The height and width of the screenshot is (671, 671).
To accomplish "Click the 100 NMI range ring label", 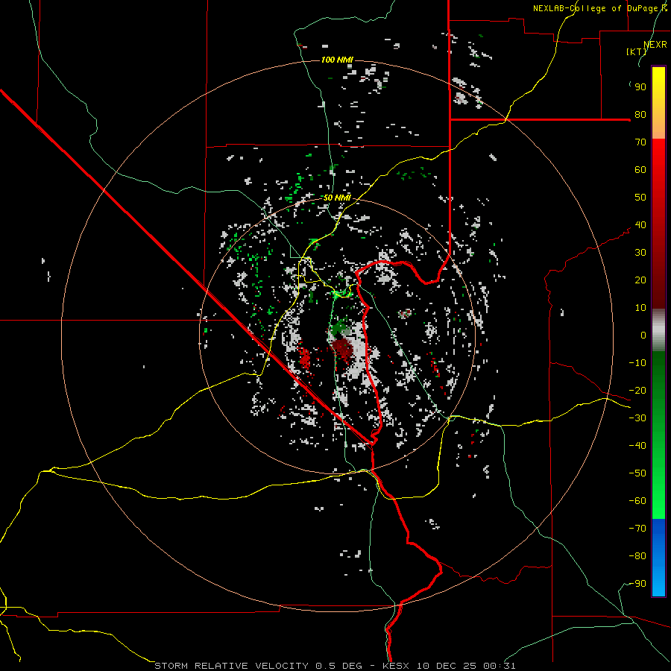I will click(x=337, y=60).
